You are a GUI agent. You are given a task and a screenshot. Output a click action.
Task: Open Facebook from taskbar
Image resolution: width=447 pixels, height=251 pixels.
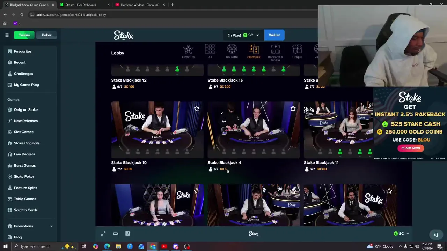pyautogui.click(x=130, y=246)
